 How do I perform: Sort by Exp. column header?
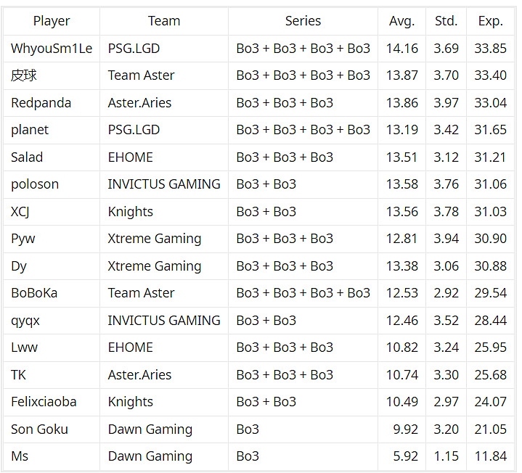click(491, 21)
